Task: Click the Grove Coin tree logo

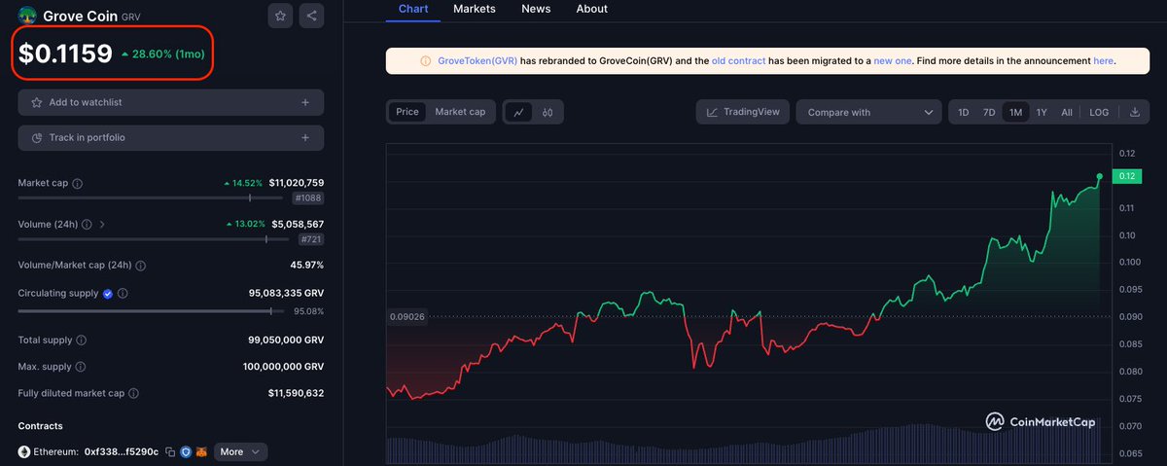Action: 27,16
